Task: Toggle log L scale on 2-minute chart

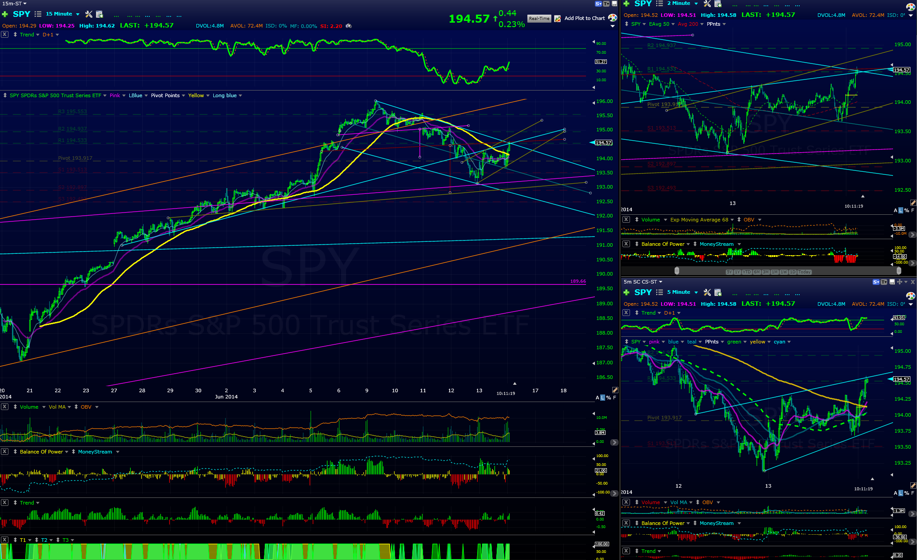Action: (901, 211)
